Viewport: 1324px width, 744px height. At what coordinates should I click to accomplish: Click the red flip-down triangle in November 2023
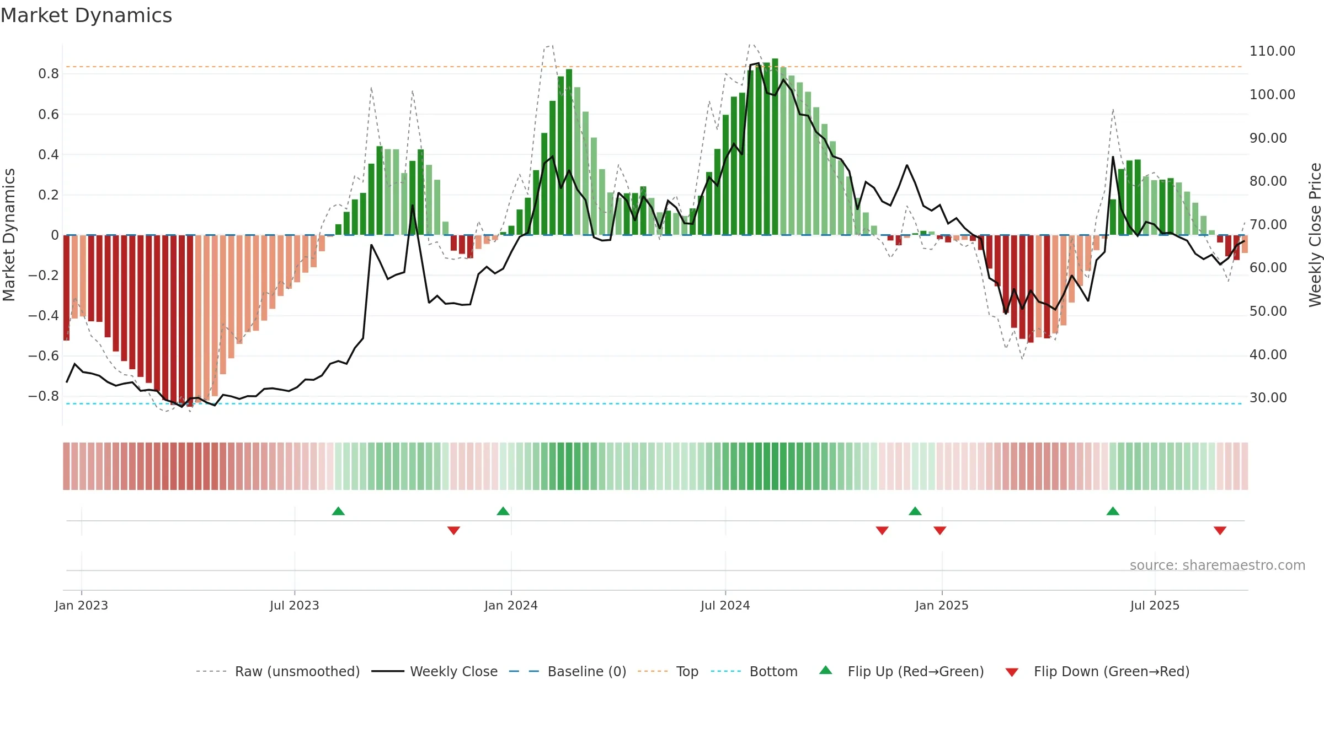tap(453, 531)
